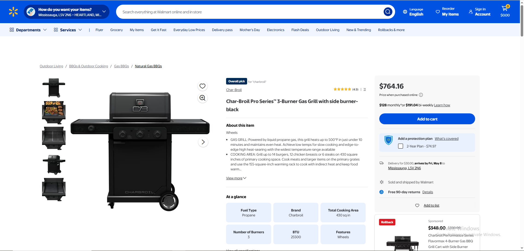Add grill to favorites with heart icon

[202, 86]
